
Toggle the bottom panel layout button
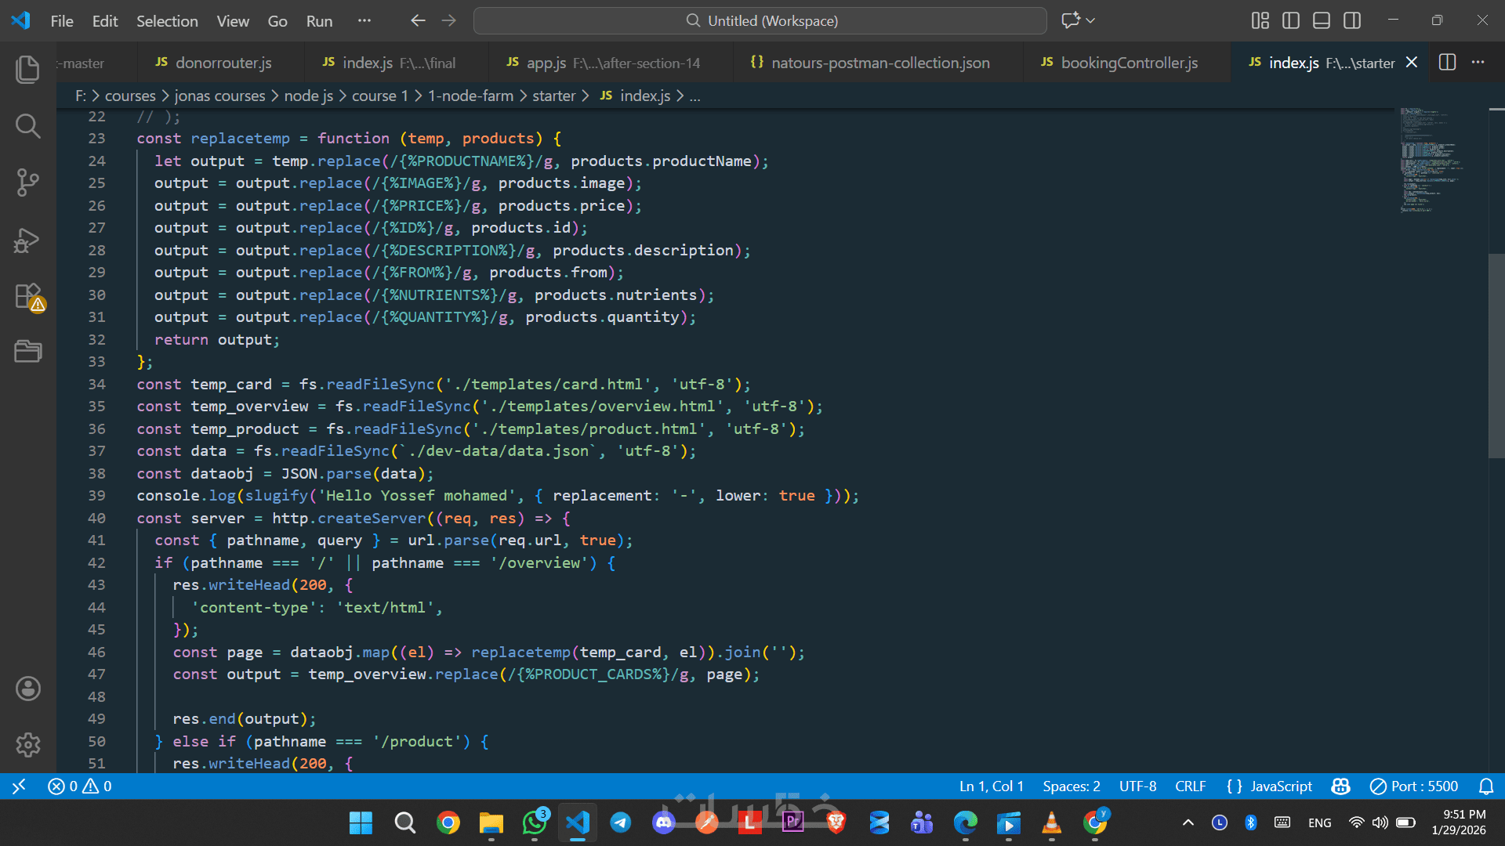pyautogui.click(x=1322, y=20)
